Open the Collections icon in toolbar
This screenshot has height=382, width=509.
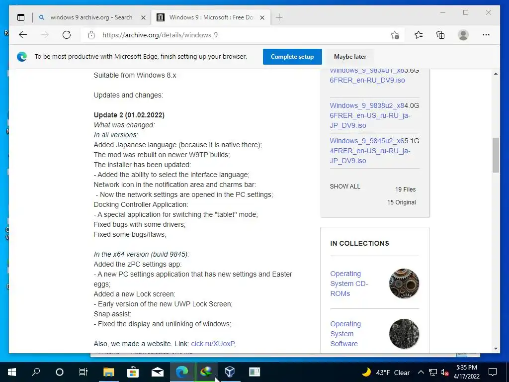440,35
